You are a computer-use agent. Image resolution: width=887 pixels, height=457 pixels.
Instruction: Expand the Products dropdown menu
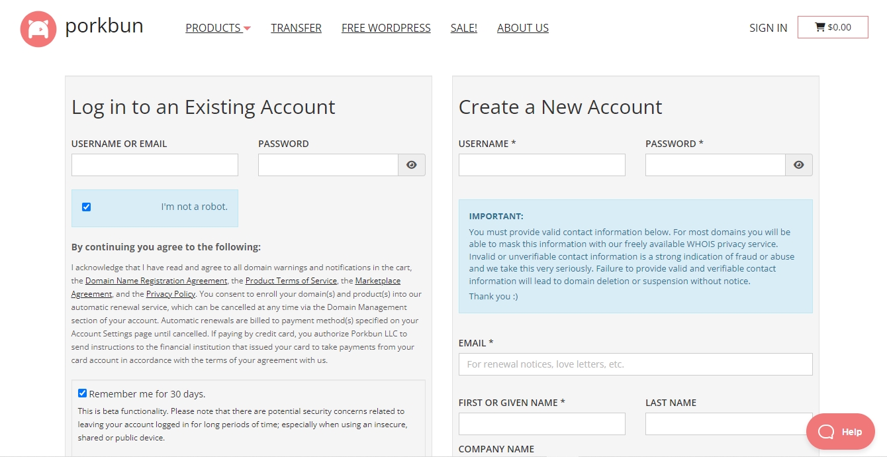[x=218, y=28]
